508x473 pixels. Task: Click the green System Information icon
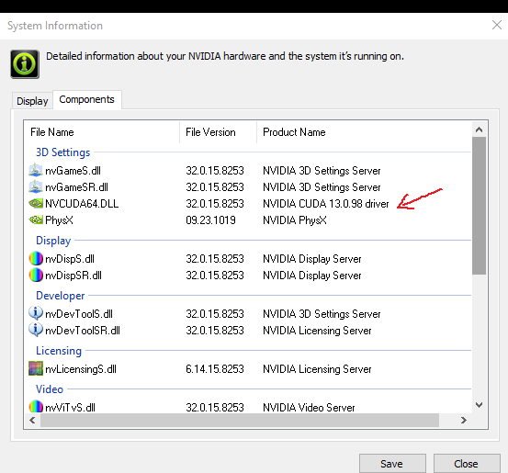[25, 64]
